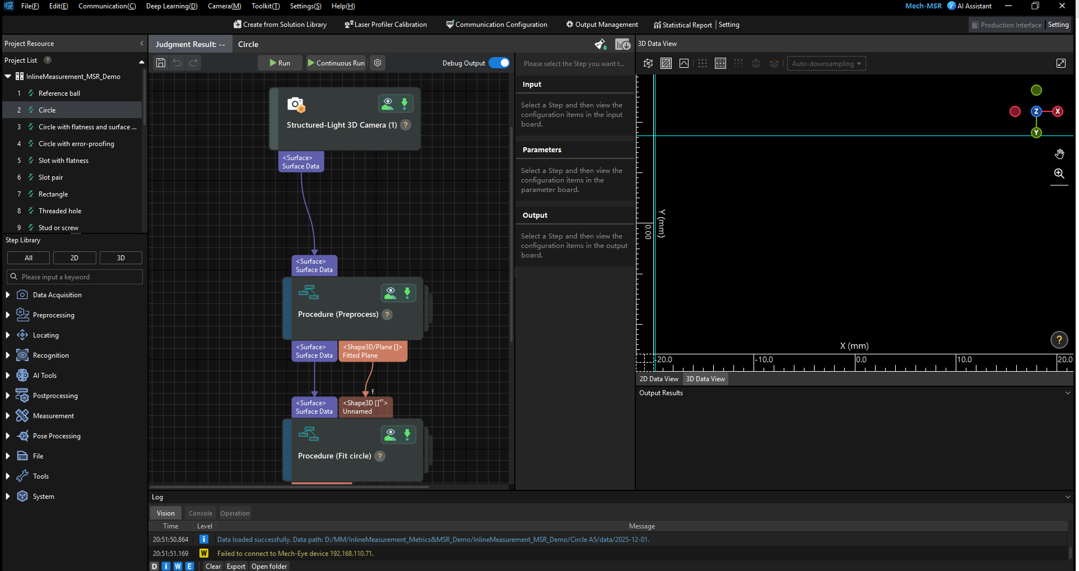The height and width of the screenshot is (571, 1079).
Task: Select the 3D bounding box icon in Data View
Action: coord(648,63)
